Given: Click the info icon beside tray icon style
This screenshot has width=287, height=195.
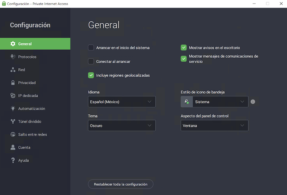Looking at the screenshot, I should point(253,102).
